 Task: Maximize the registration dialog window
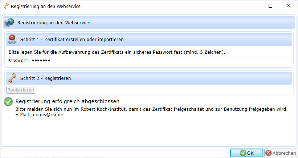click(270, 6)
